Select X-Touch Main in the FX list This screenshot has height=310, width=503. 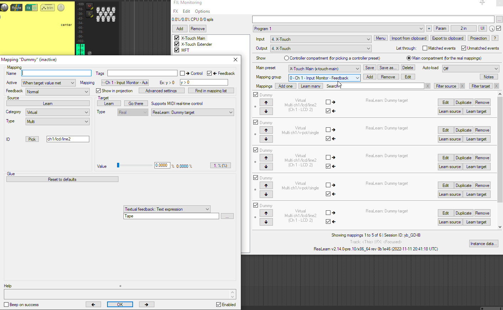pyautogui.click(x=193, y=38)
